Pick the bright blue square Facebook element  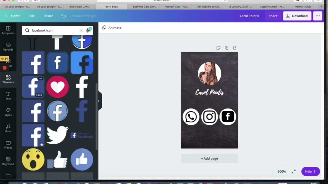(82, 63)
